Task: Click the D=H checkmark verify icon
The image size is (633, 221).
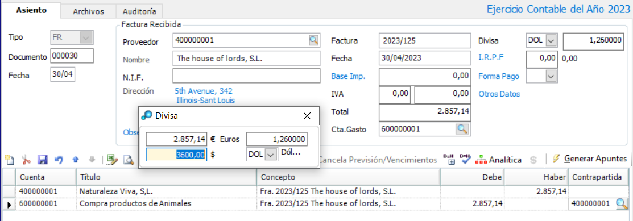Action: point(465,159)
